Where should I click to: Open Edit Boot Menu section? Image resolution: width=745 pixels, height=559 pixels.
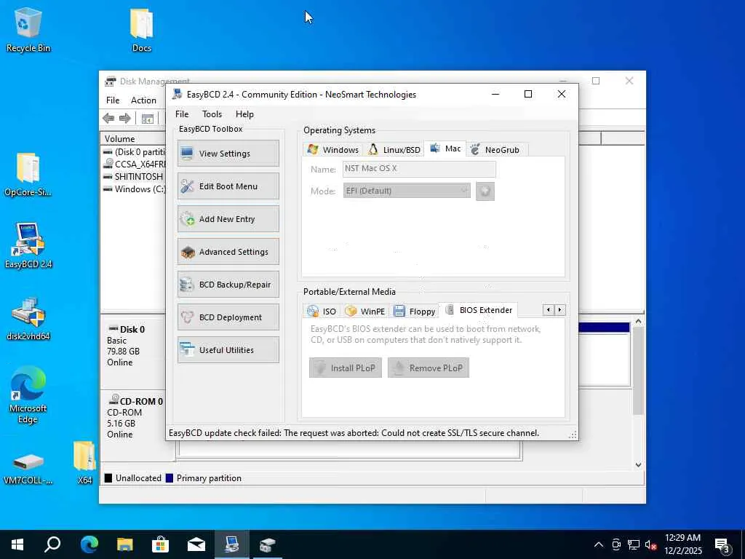[x=228, y=186]
